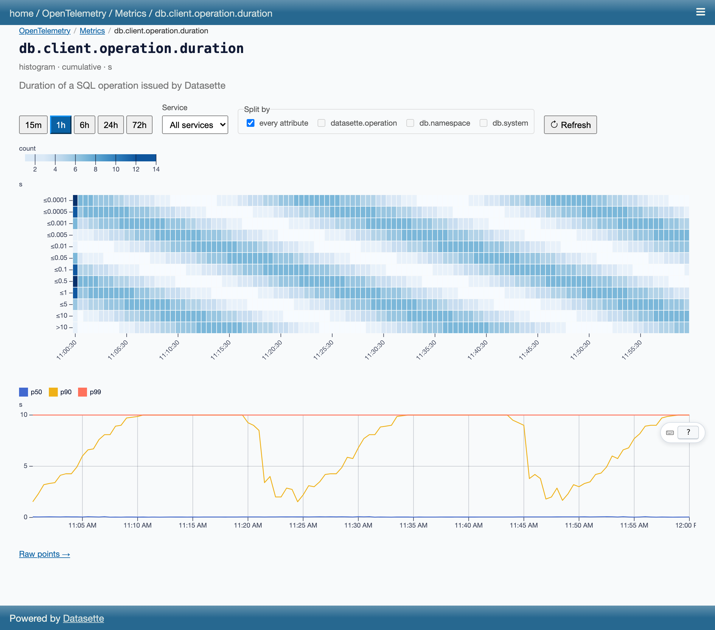Click the ≤0.05 heatmap row label
Viewport: 715px width, 630px height.
pyautogui.click(x=58, y=258)
